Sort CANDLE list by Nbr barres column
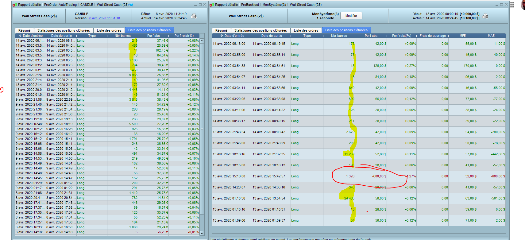Image resolution: width=525 pixels, height=240 pixels. tap(123, 36)
